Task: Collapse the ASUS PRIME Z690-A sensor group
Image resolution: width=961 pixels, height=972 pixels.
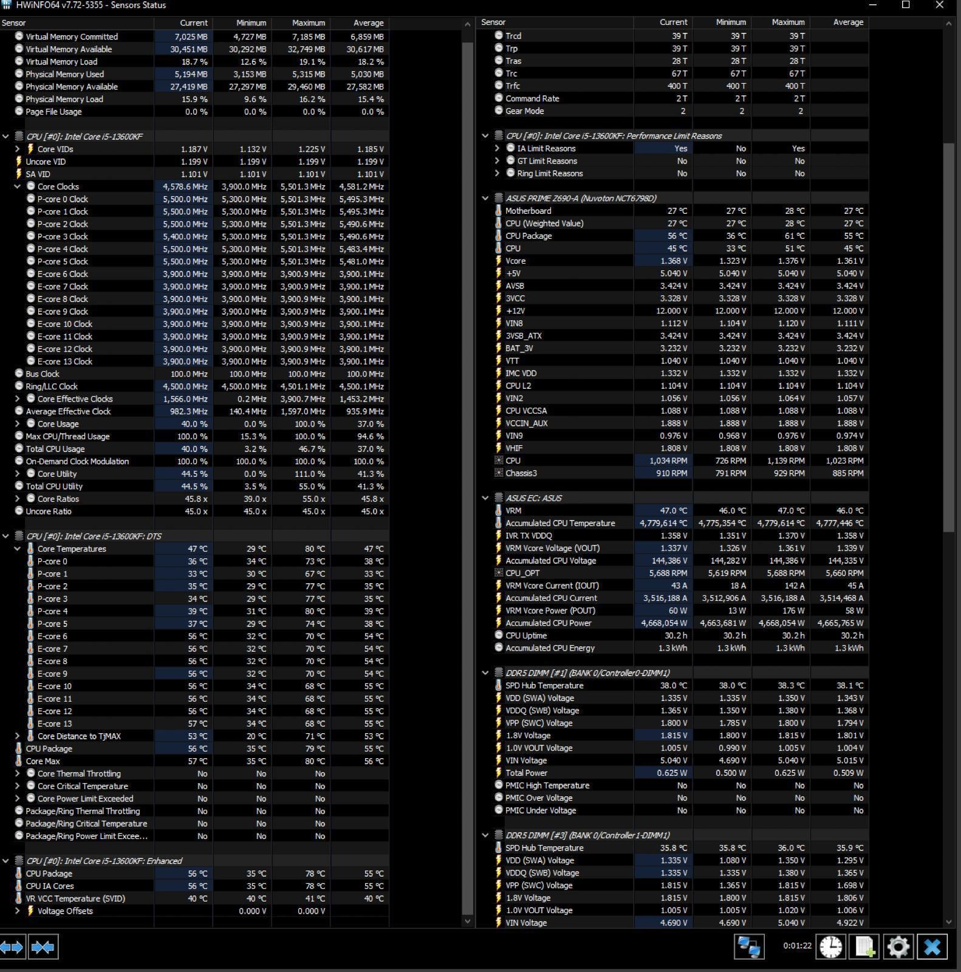Action: point(485,198)
